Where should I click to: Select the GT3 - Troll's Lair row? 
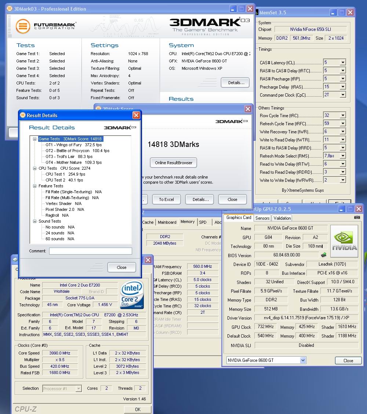tap(69, 156)
